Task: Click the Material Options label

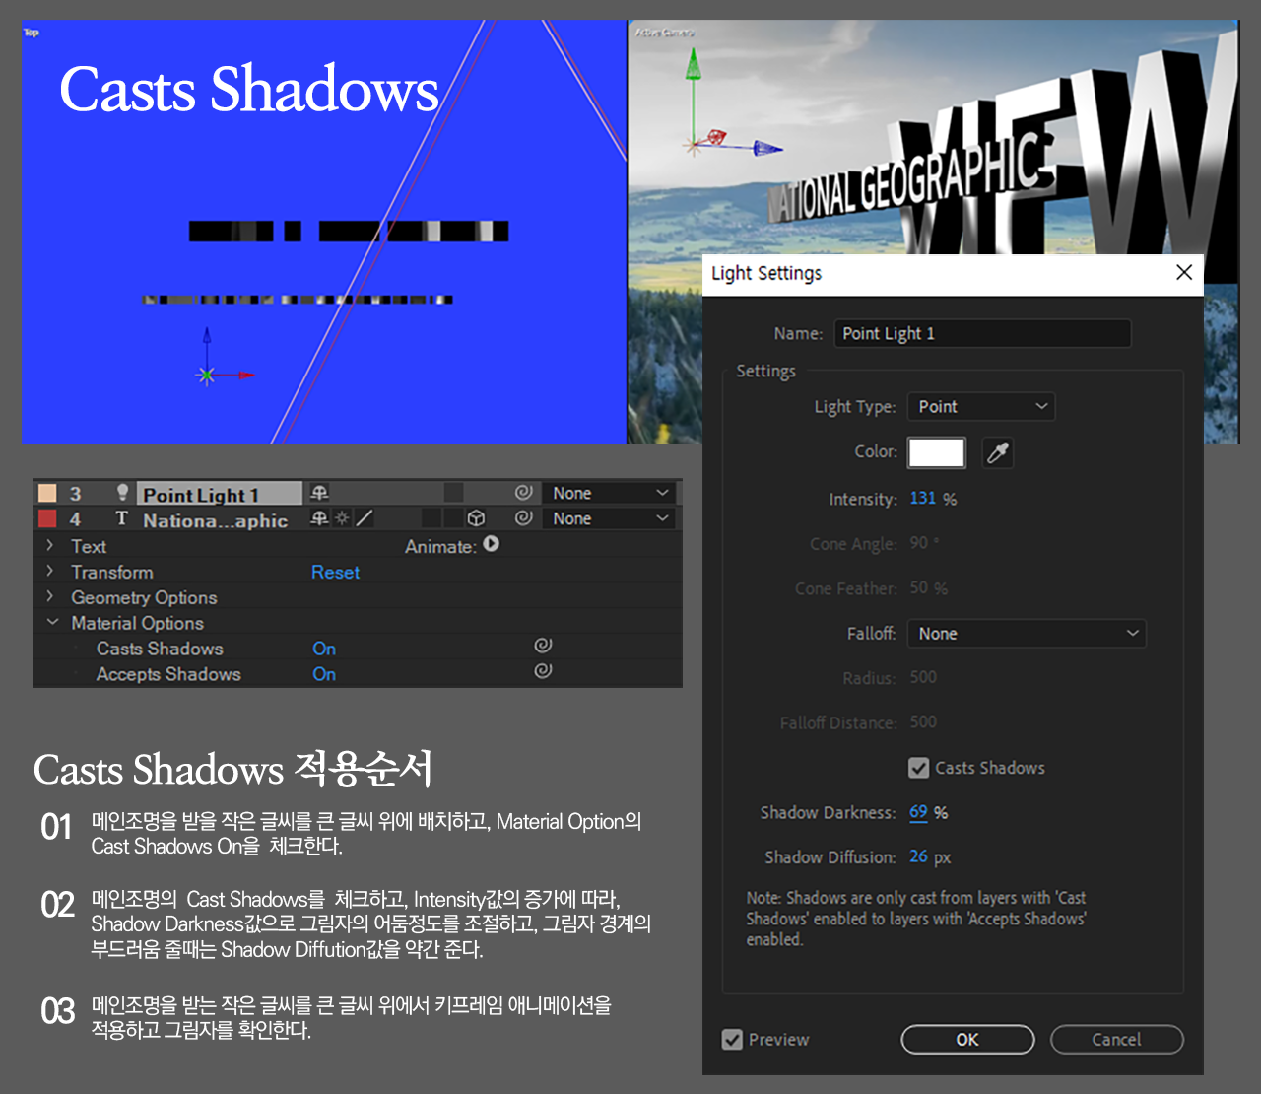Action: click(137, 623)
